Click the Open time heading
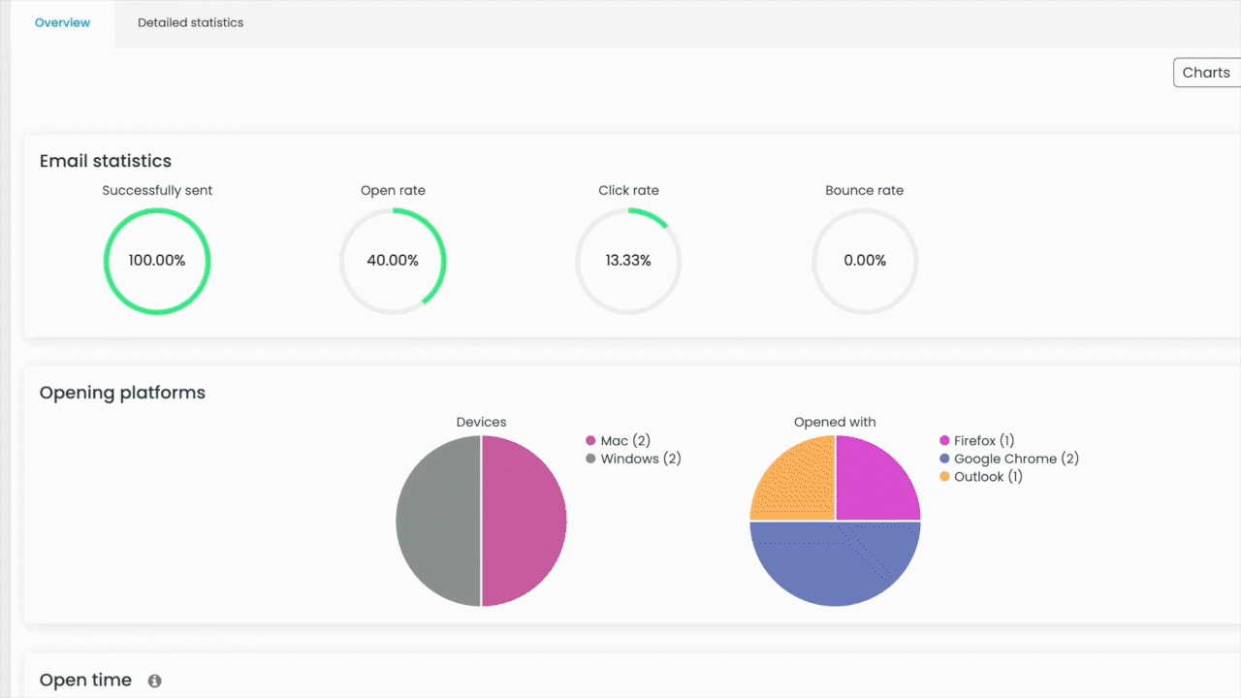 pyautogui.click(x=85, y=681)
